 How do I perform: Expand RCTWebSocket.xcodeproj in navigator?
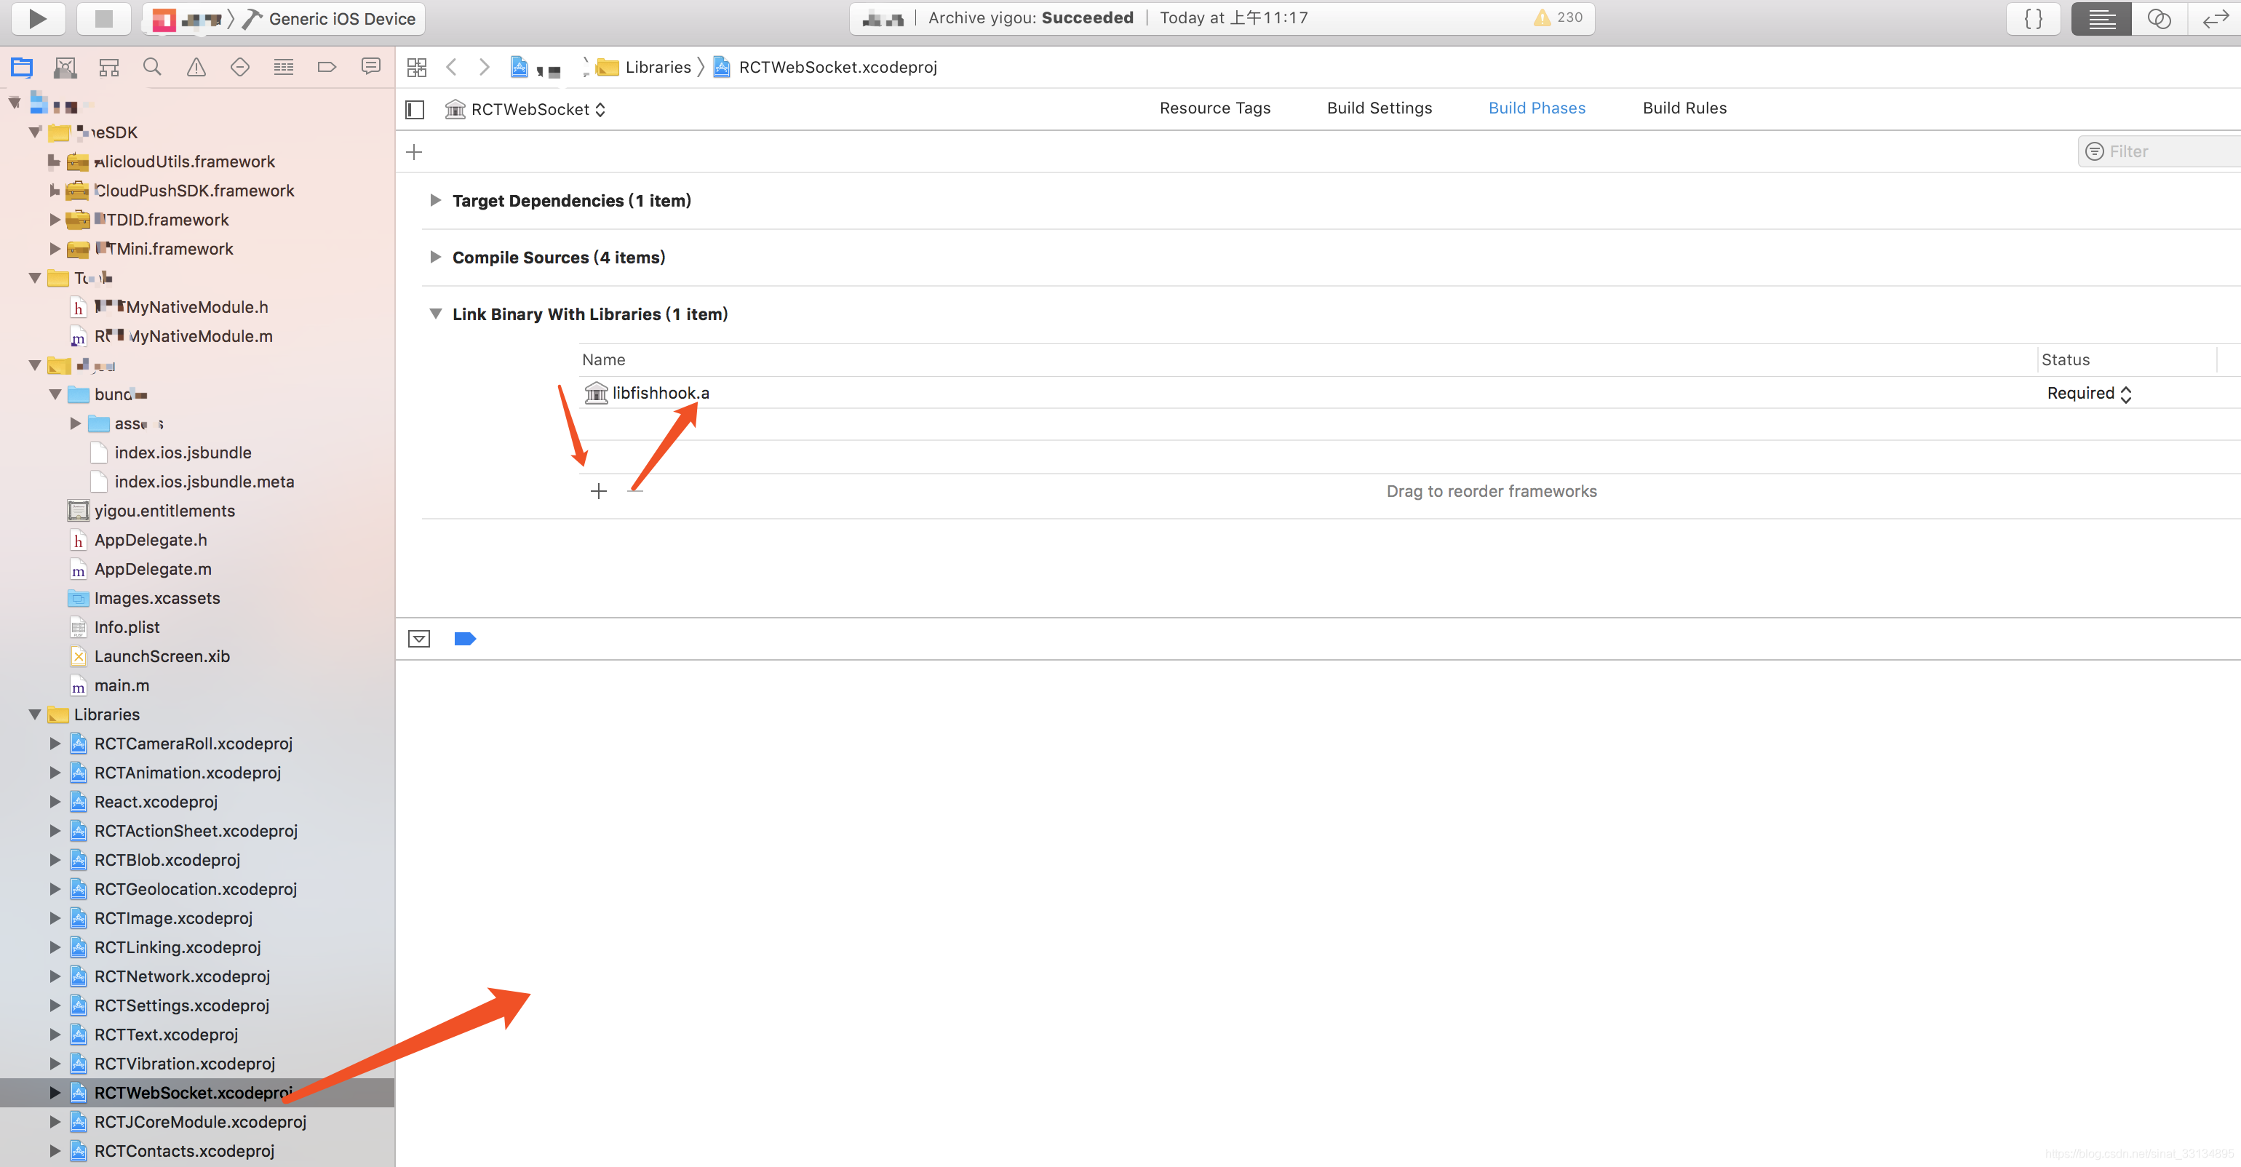55,1093
